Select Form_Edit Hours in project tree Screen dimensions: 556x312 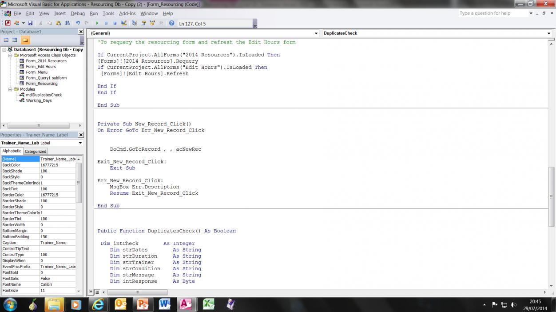[41, 67]
